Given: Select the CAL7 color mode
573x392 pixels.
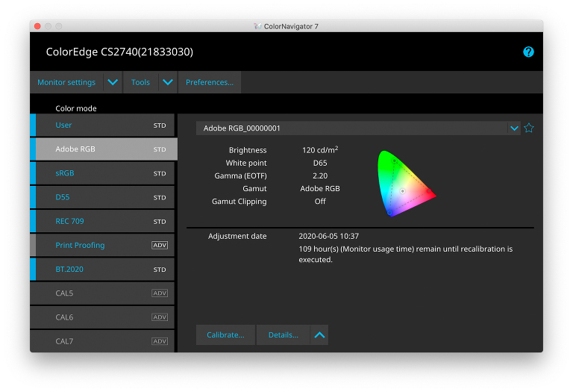Looking at the screenshot, I should pos(102,341).
